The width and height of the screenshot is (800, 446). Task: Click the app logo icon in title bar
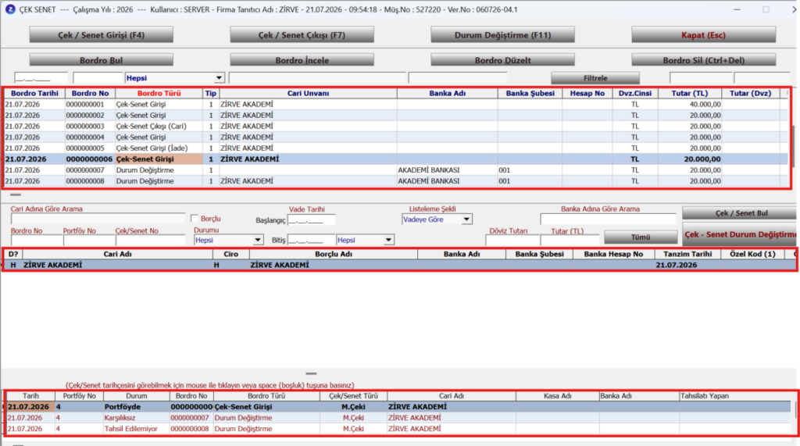pyautogui.click(x=9, y=9)
